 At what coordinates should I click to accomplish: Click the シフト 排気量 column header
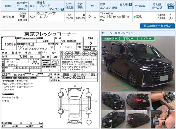(70, 6)
